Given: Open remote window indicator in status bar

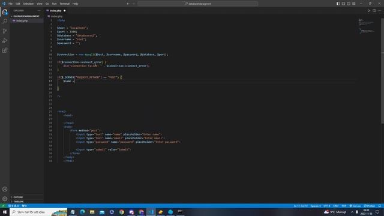Looking at the screenshot, I should pos(3,206).
